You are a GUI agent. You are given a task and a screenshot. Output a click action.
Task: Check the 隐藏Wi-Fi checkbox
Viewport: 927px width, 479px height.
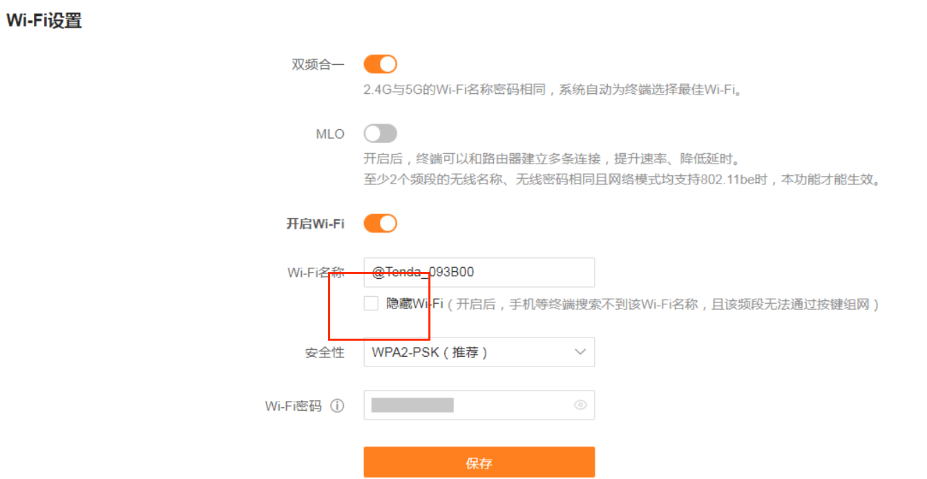(371, 304)
